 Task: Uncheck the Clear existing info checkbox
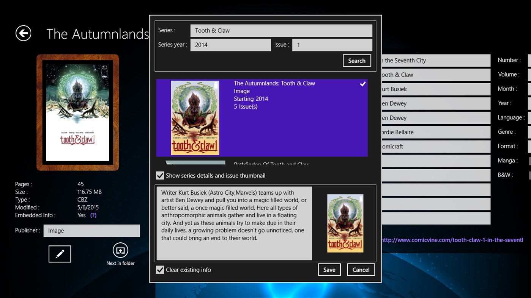(x=160, y=270)
